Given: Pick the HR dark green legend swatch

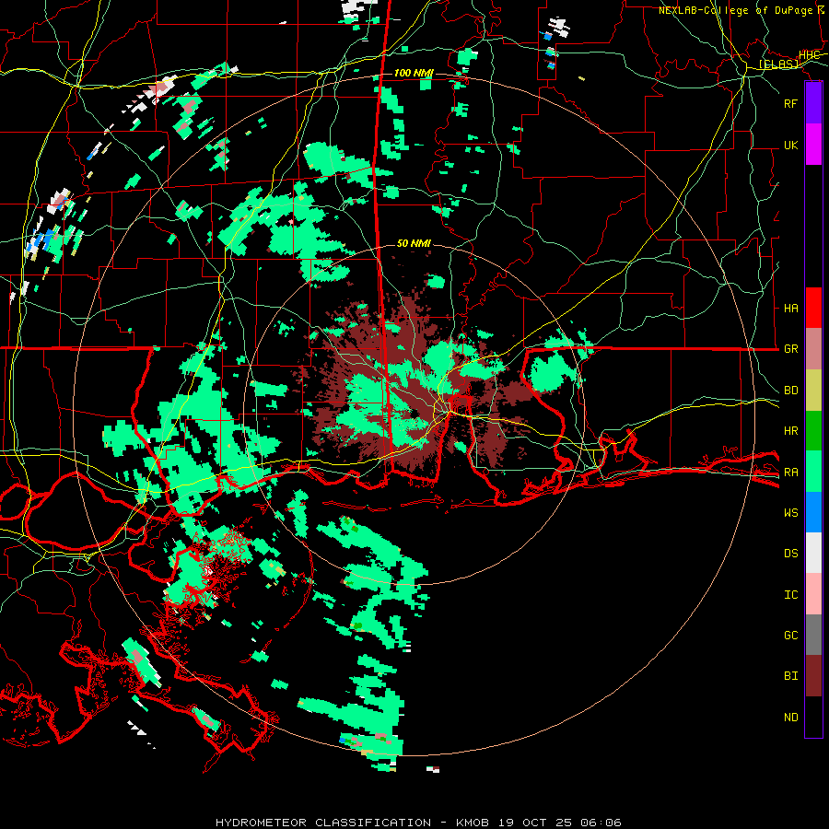Looking at the screenshot, I should [813, 431].
